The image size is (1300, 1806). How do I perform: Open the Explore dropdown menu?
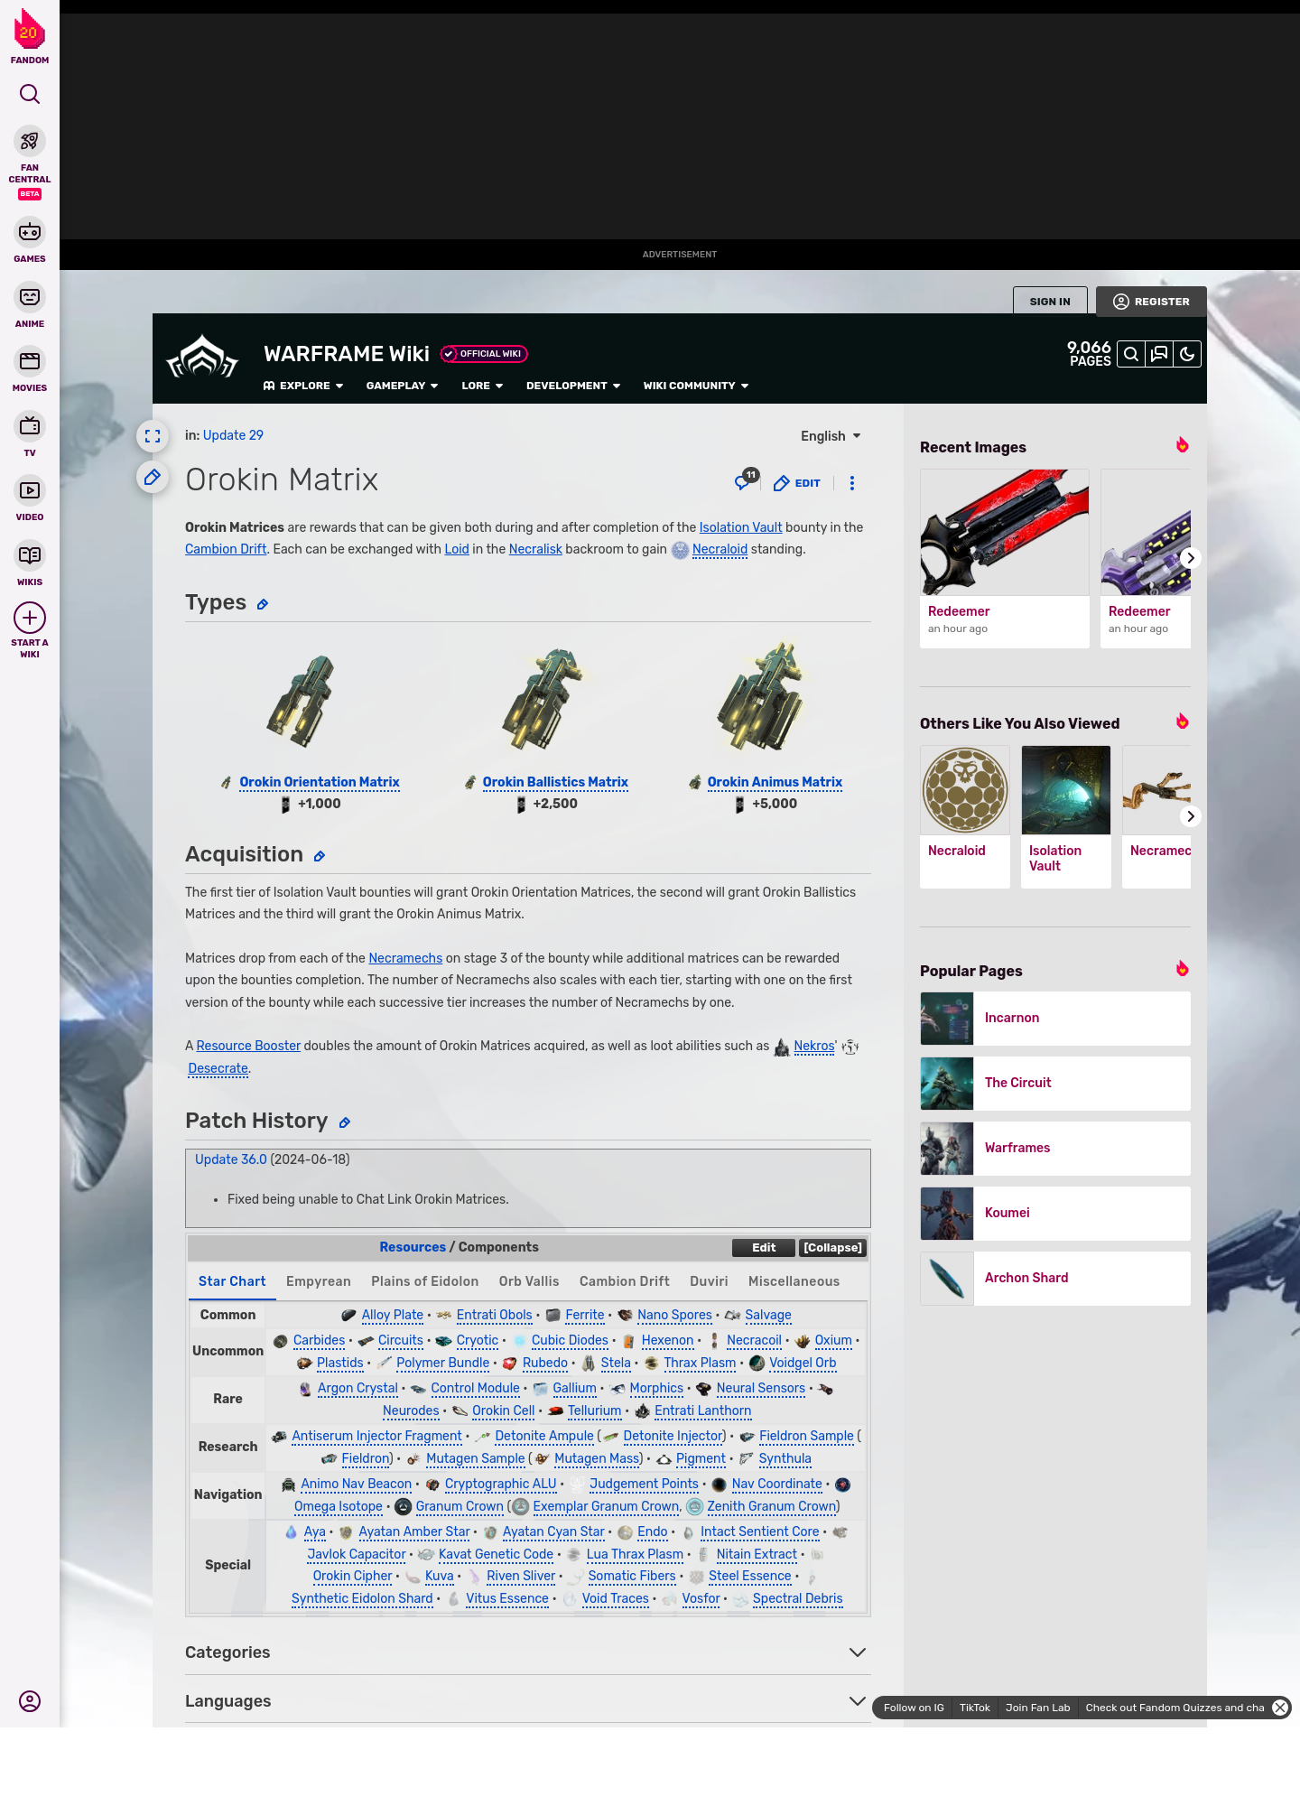(303, 386)
